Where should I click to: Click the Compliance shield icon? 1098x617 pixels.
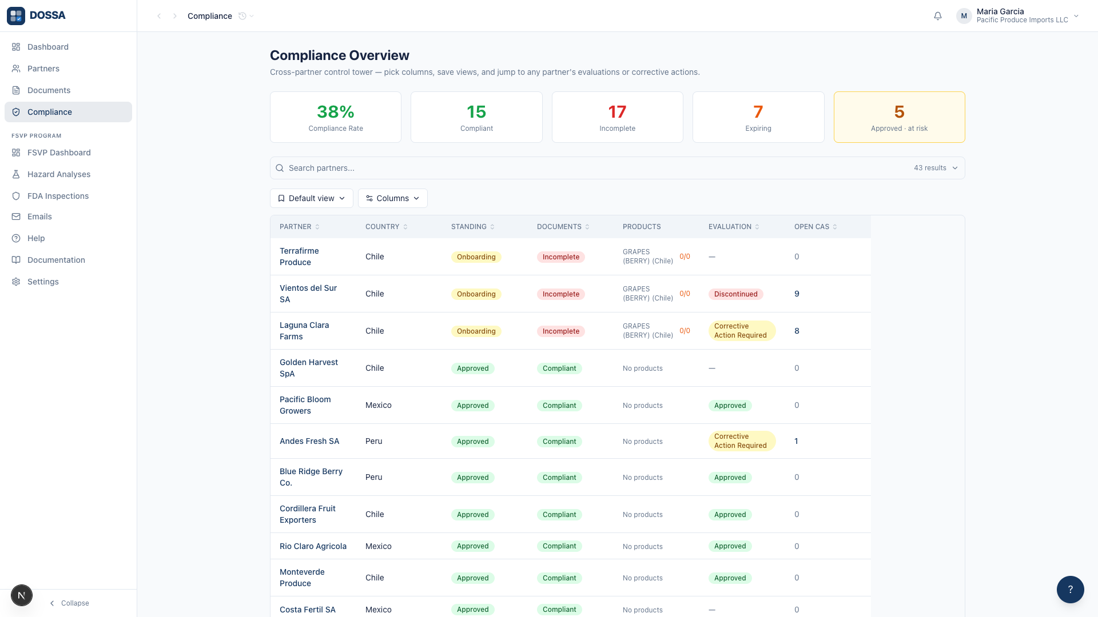(16, 112)
